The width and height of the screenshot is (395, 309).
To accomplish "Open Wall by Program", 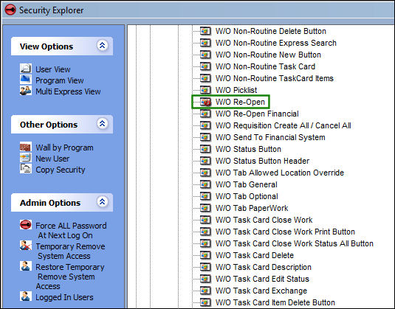I will pos(64,147).
